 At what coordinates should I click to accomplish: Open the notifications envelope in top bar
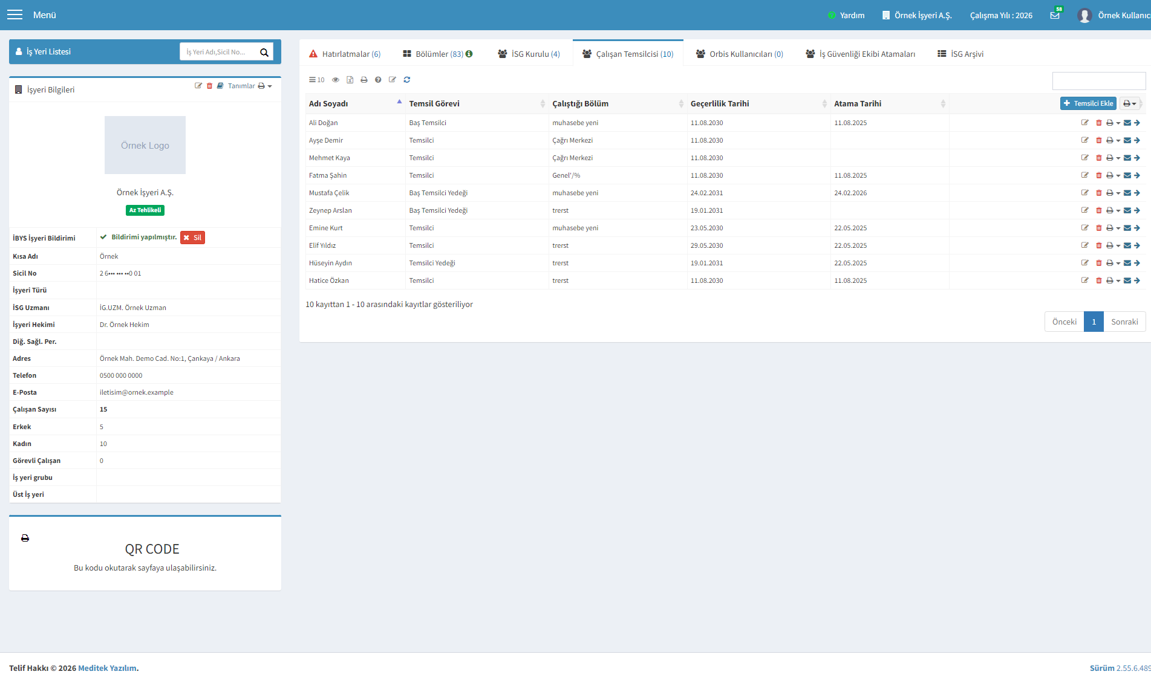(x=1055, y=15)
